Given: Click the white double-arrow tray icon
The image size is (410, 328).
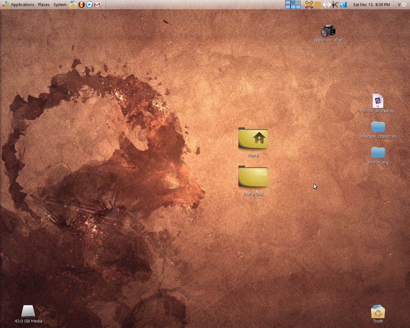Looking at the screenshot, I should tap(326, 4).
